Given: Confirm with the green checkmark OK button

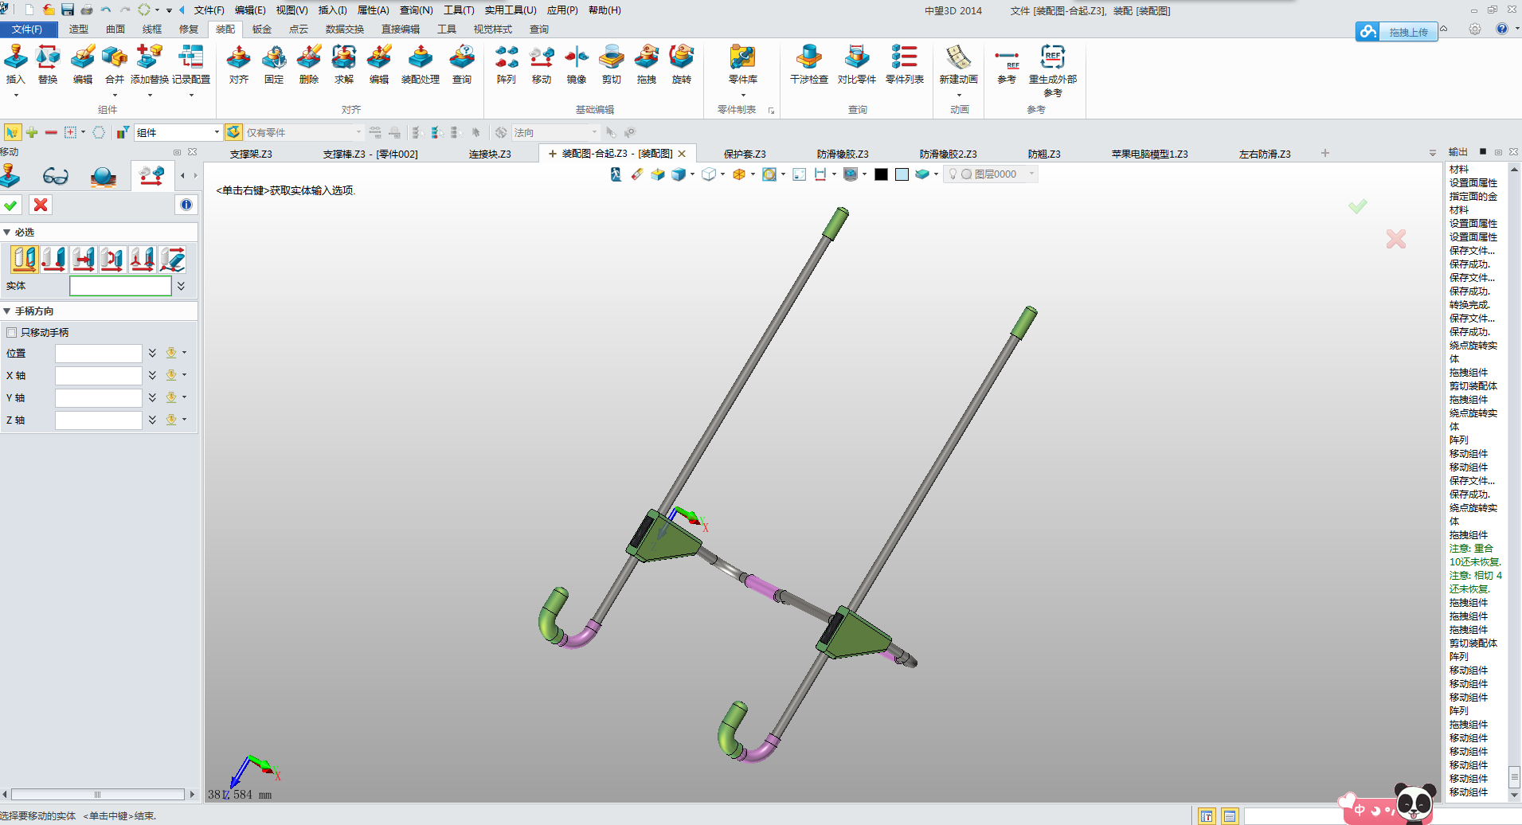Looking at the screenshot, I should point(11,205).
